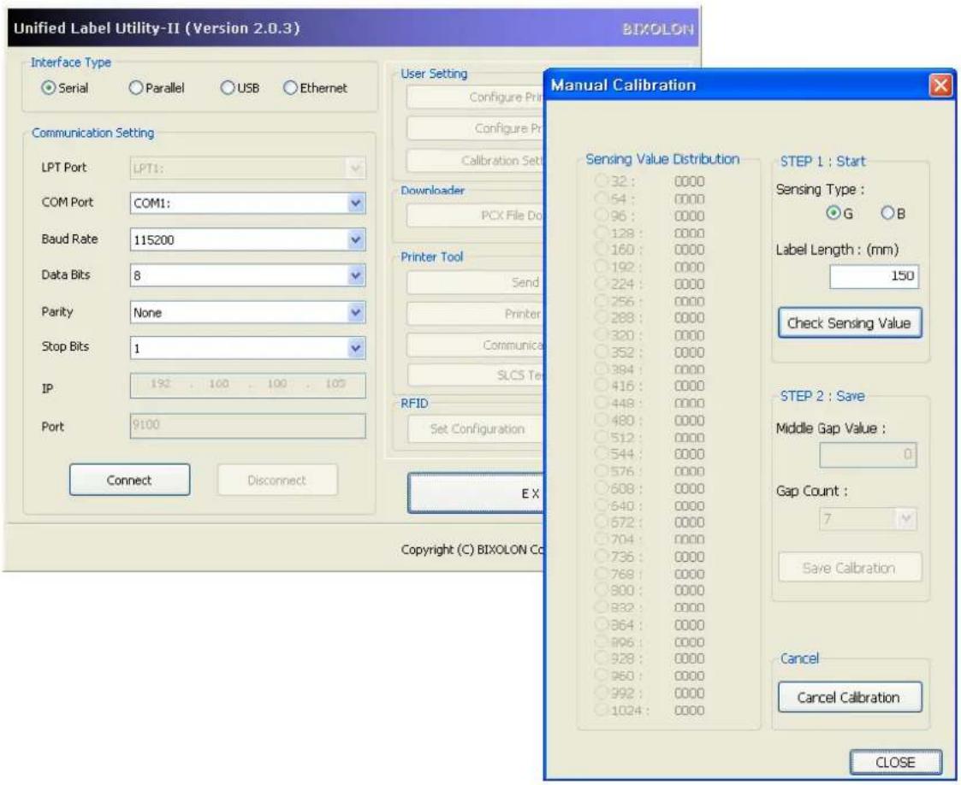Click the Copyright BIXOLON text

pyautogui.click(x=472, y=550)
